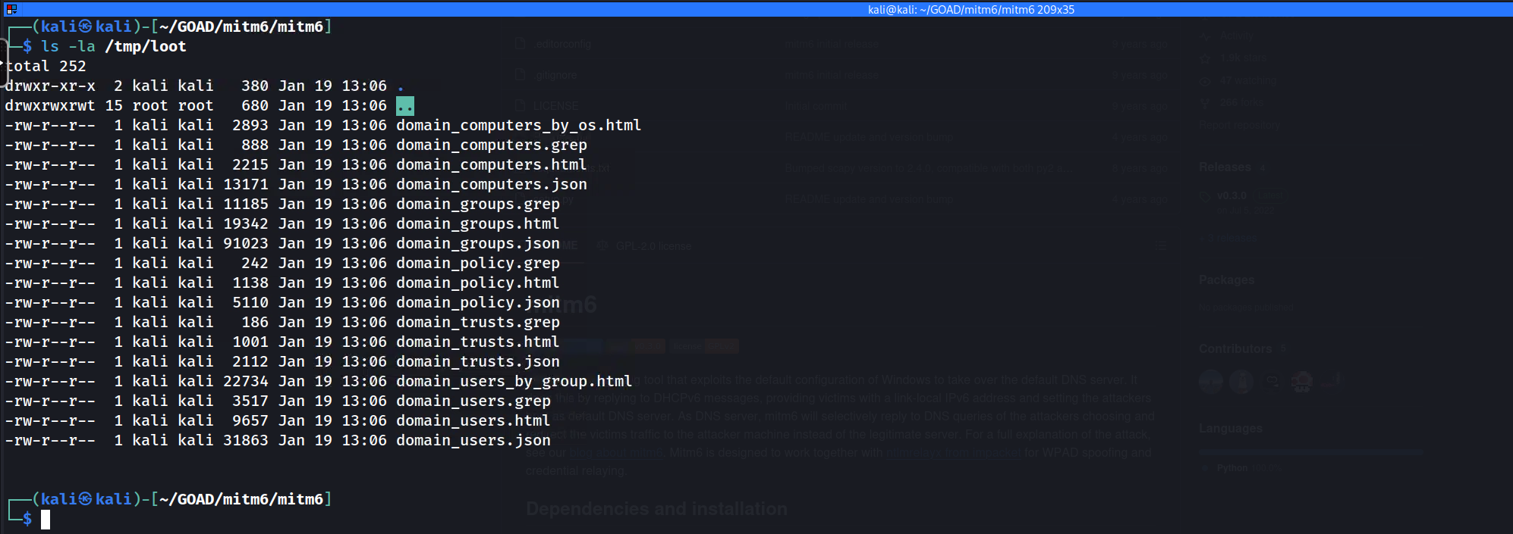This screenshot has height=534, width=1513.
Task: Click the domain_computers.grep filename
Action: (491, 145)
